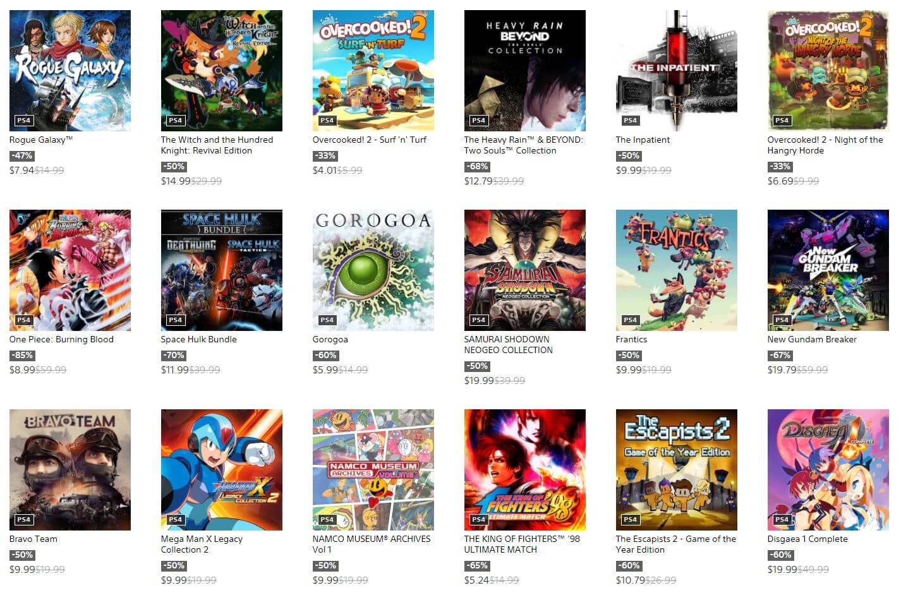
Task: Click PS4 badge on New Gundam Breaker cover
Action: click(x=782, y=320)
